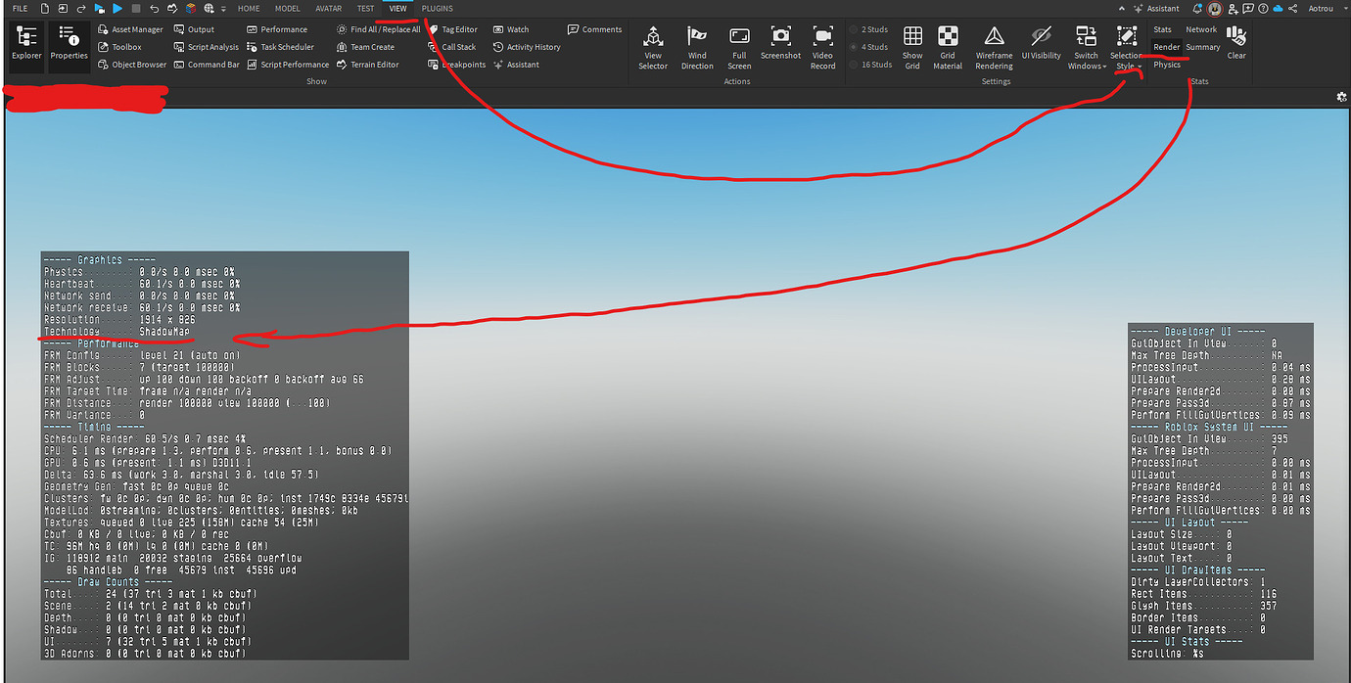
Task: Open Script Performance window
Action: (x=287, y=65)
